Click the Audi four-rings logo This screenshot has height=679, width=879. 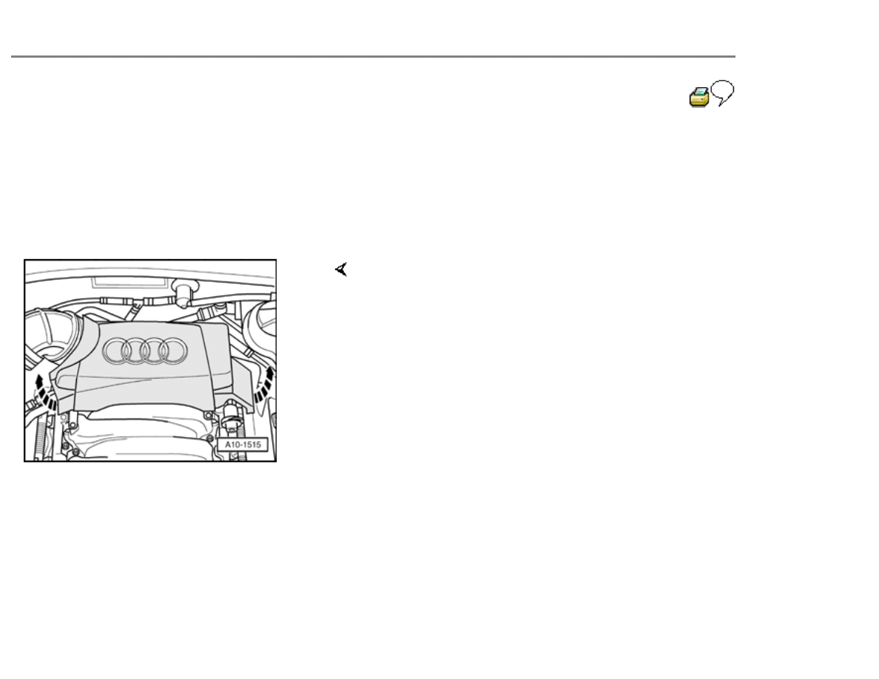(x=145, y=351)
